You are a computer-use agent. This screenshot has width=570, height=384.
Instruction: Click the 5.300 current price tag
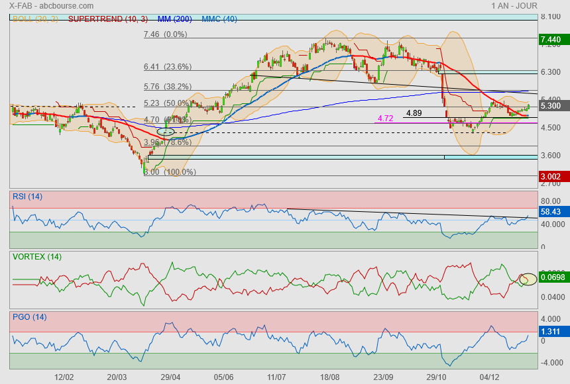click(554, 106)
